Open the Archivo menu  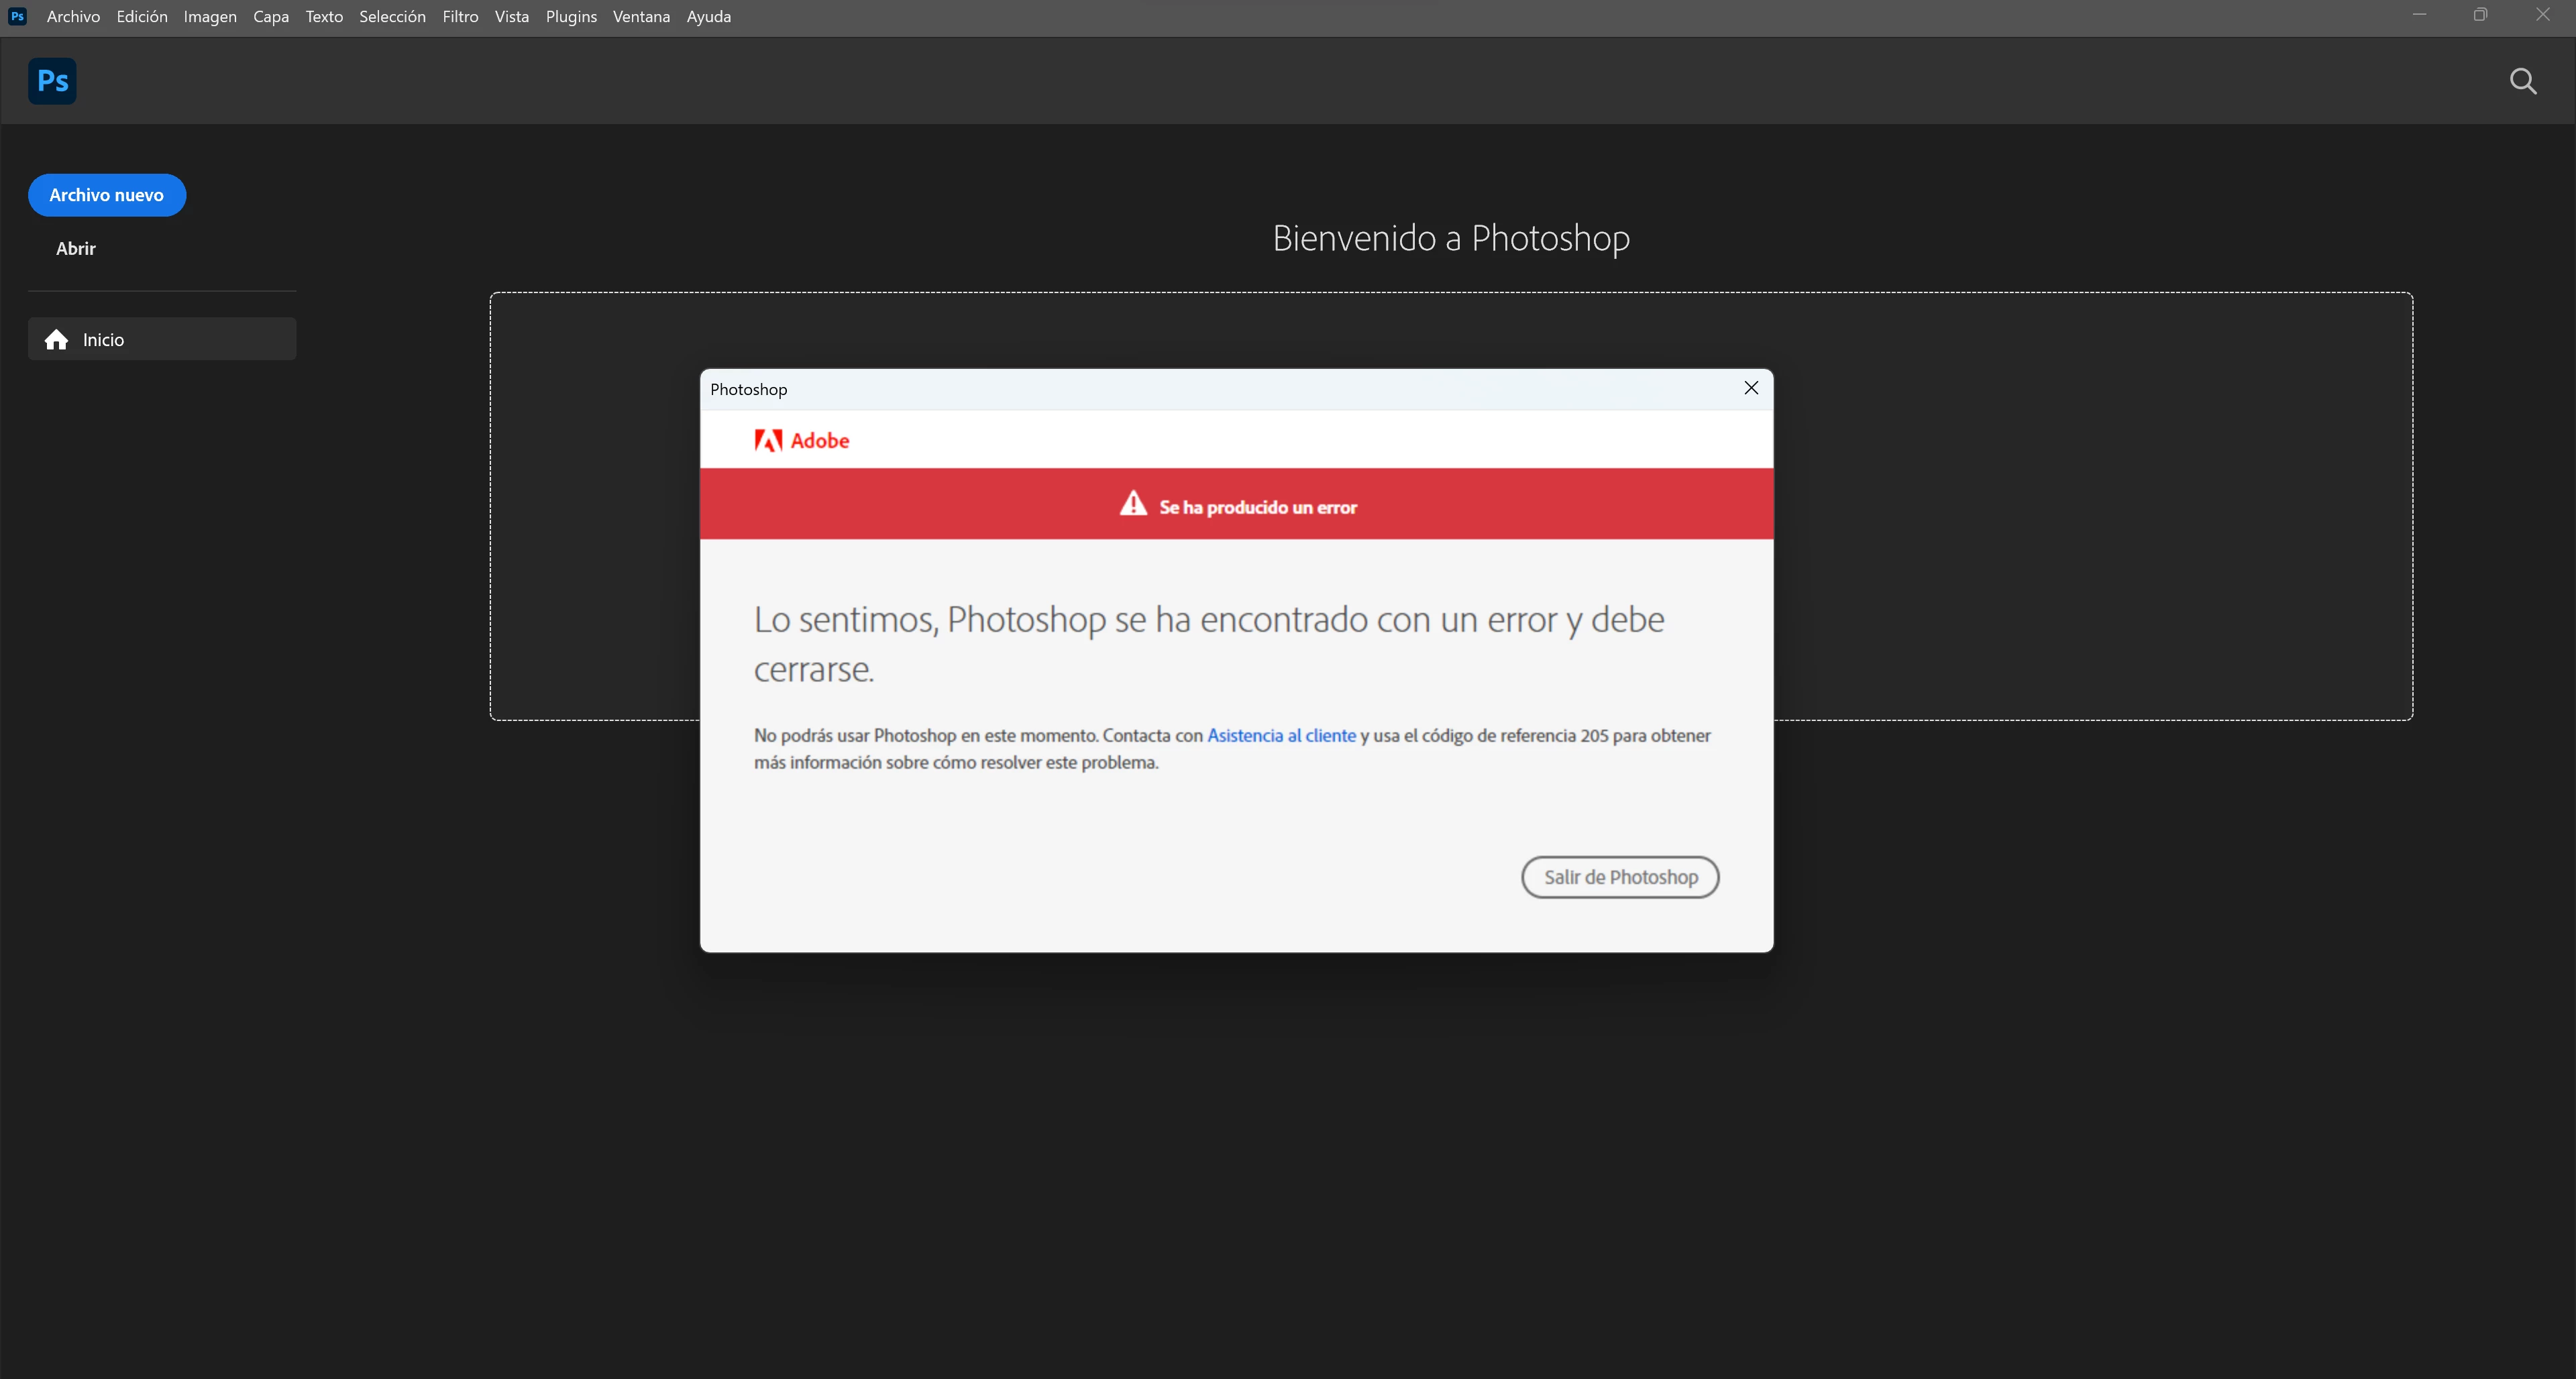(73, 16)
